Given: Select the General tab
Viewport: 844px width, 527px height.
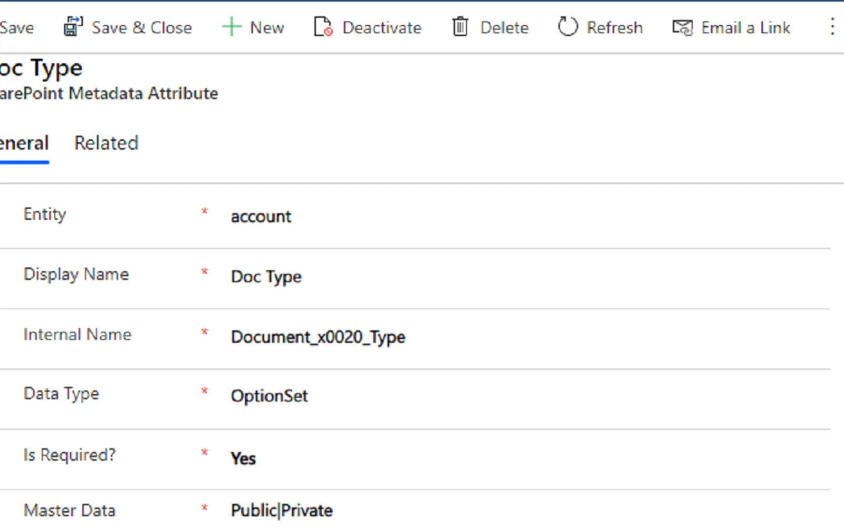Looking at the screenshot, I should tap(24, 143).
